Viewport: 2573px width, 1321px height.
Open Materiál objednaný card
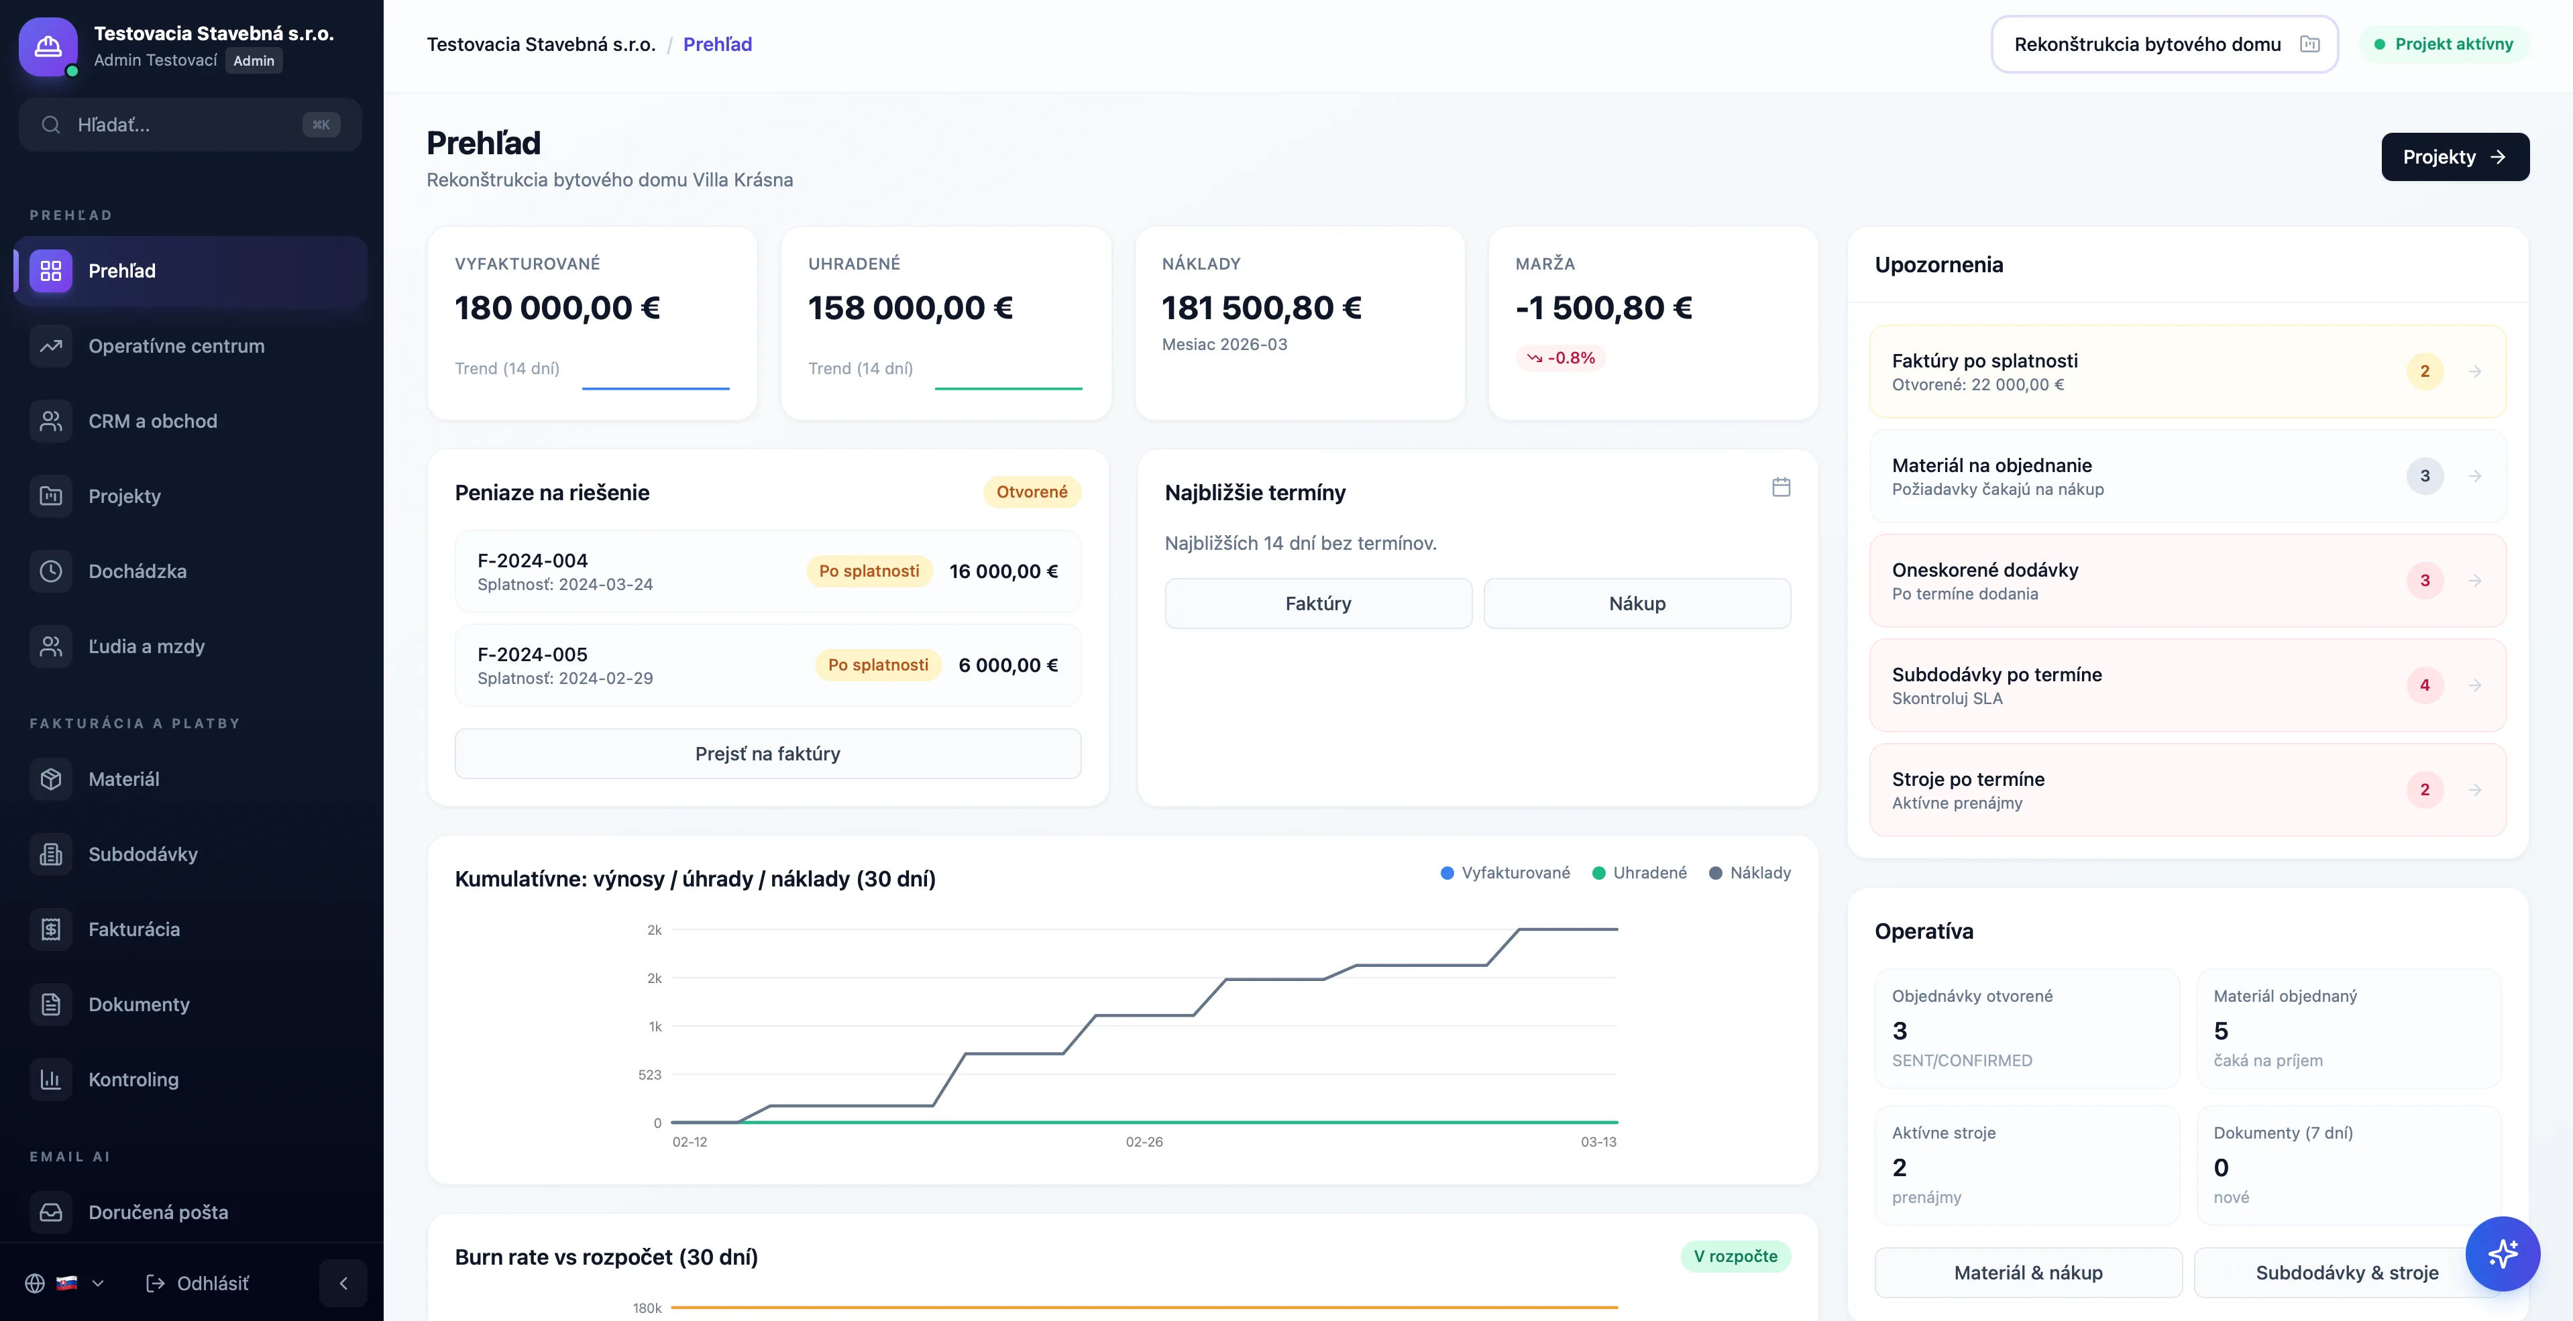2348,1029
